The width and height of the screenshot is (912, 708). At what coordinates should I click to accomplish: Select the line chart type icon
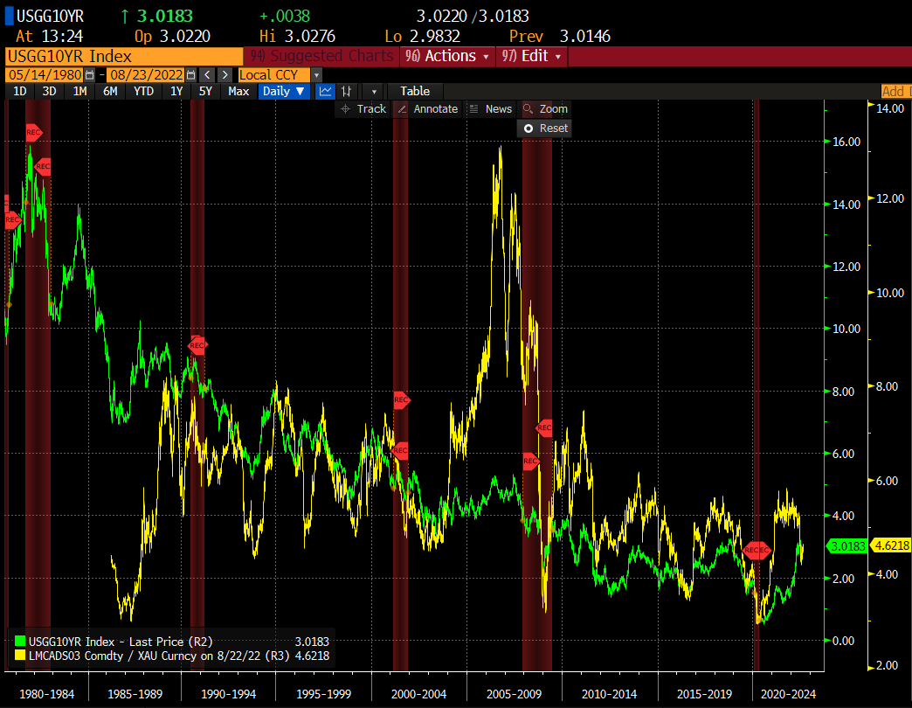(x=325, y=91)
